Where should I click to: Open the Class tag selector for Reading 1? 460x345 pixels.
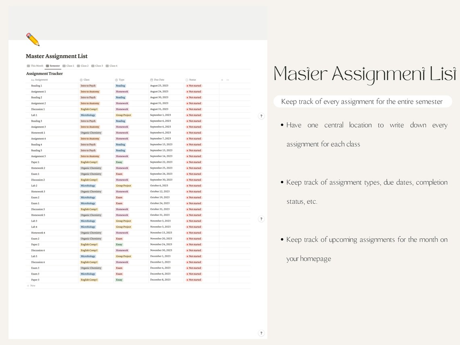tap(88, 86)
